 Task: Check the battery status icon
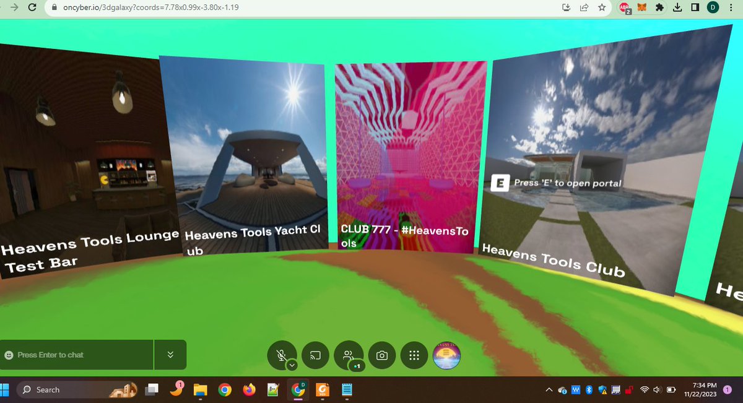pos(672,390)
